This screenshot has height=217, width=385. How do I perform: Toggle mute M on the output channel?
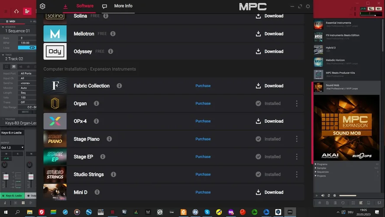[31, 154]
